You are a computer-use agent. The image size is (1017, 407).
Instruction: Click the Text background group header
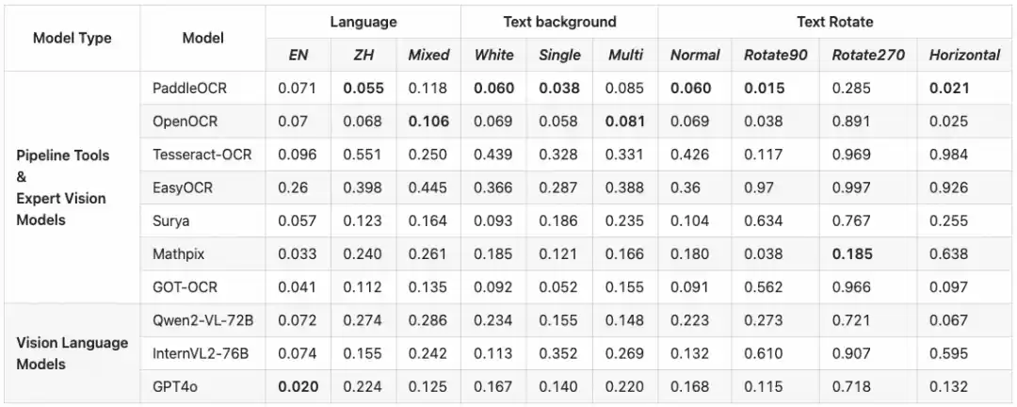[x=559, y=22]
